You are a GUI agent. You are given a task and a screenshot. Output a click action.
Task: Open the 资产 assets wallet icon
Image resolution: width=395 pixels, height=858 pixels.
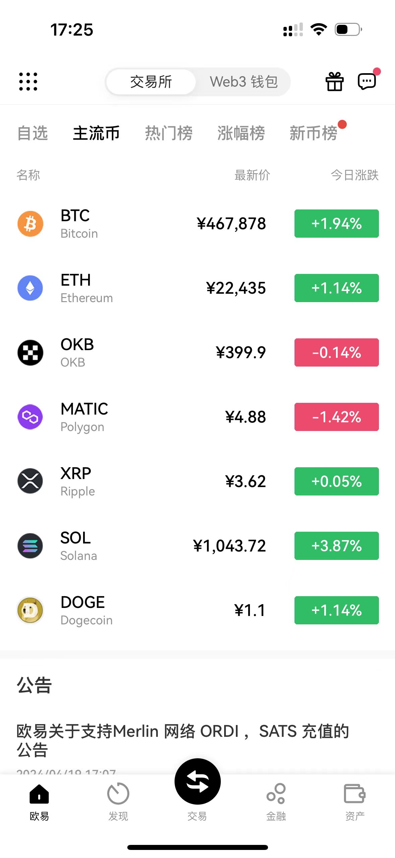[x=354, y=794]
